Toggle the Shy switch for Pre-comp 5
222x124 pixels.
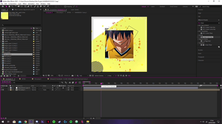pyautogui.click(x=53, y=90)
